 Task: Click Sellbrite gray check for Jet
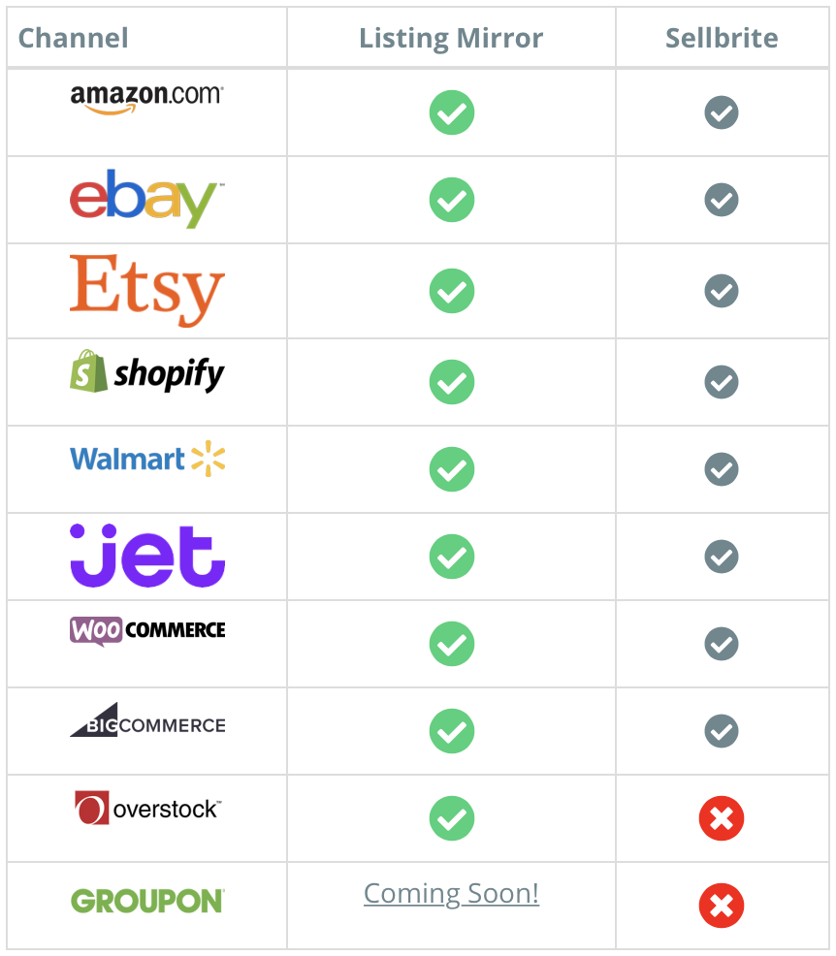[x=722, y=557]
